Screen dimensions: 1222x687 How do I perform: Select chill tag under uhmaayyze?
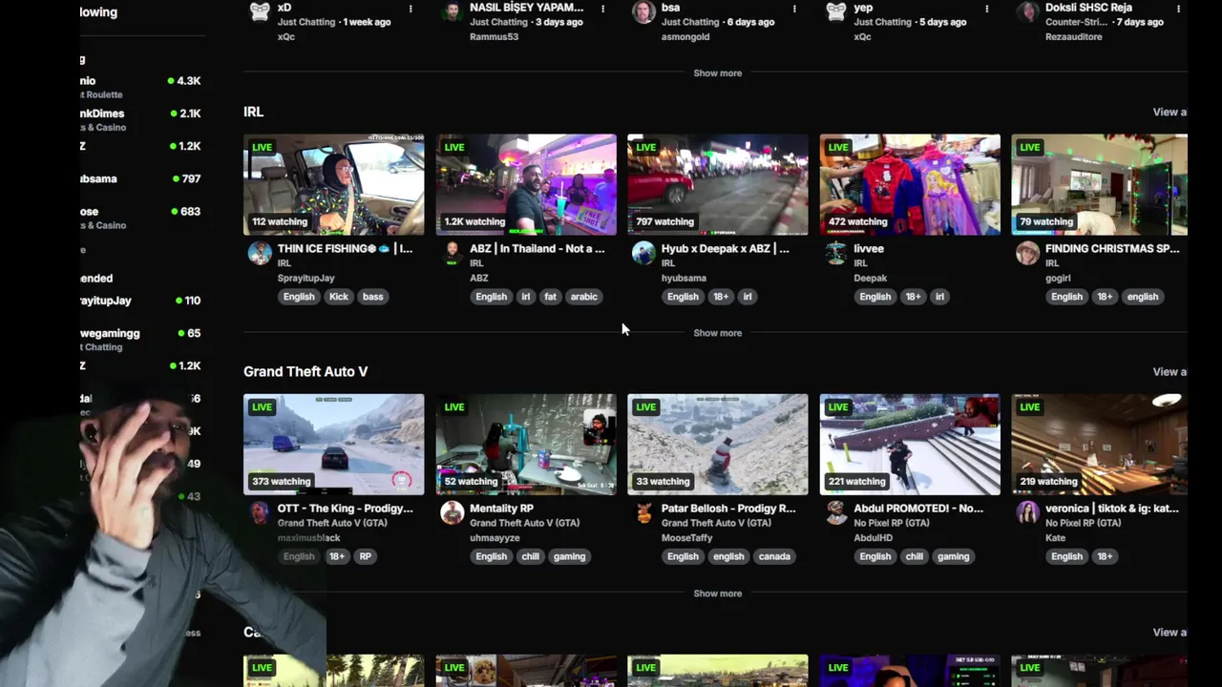click(530, 556)
